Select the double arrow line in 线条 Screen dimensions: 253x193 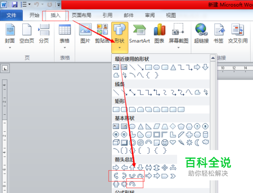132,92
